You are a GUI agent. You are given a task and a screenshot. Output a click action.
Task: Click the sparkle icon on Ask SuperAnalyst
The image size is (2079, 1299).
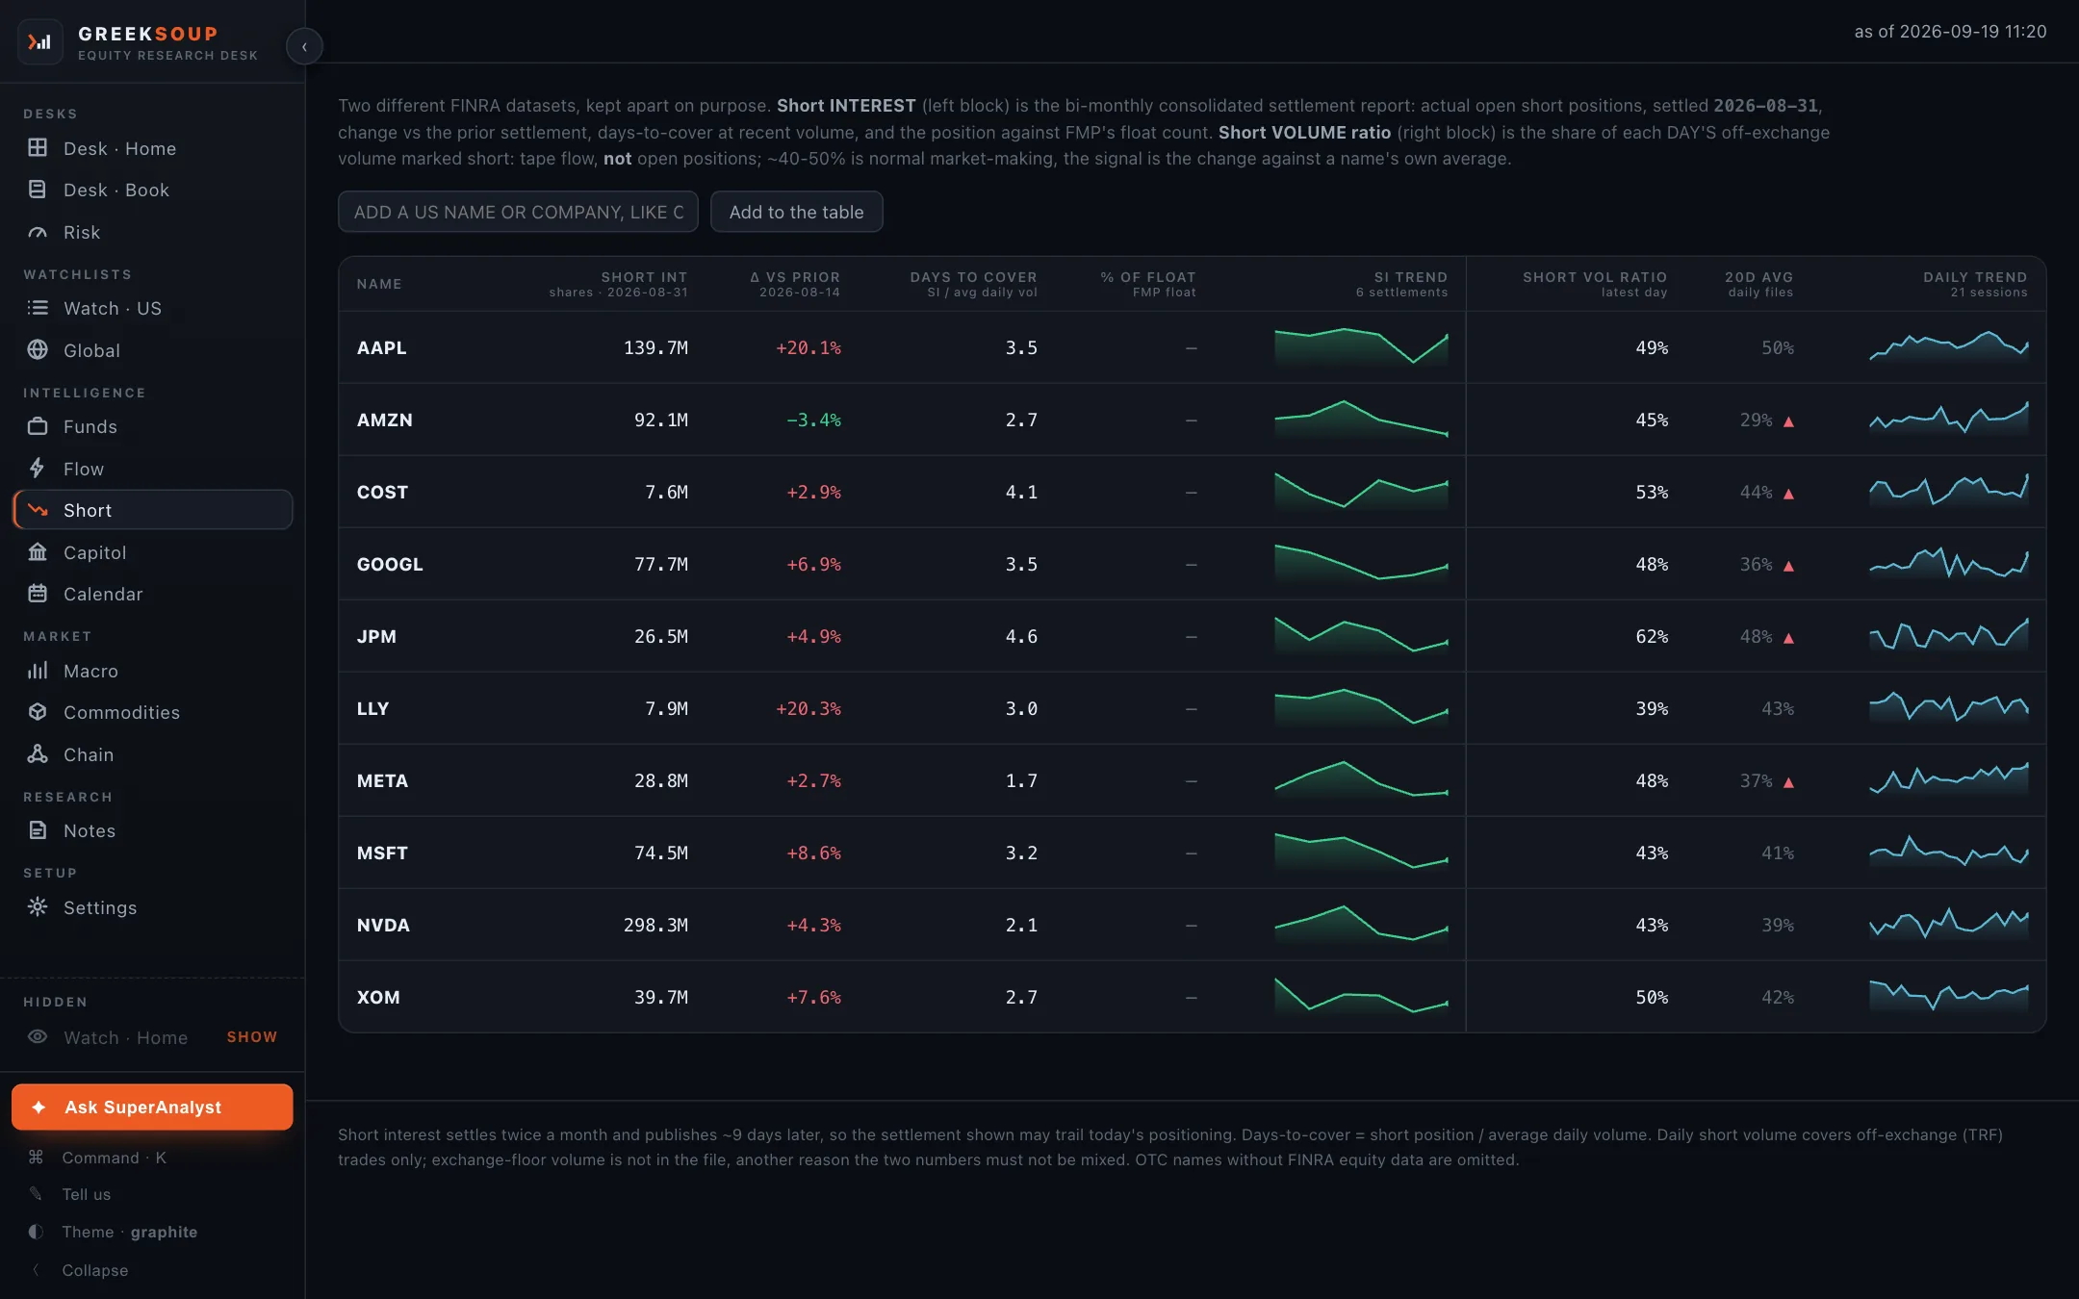coord(38,1108)
